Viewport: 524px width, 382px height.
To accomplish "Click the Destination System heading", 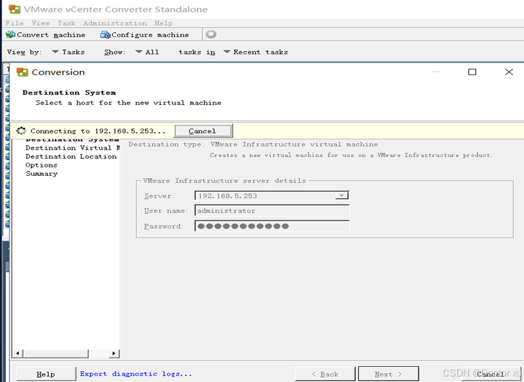I will point(69,92).
